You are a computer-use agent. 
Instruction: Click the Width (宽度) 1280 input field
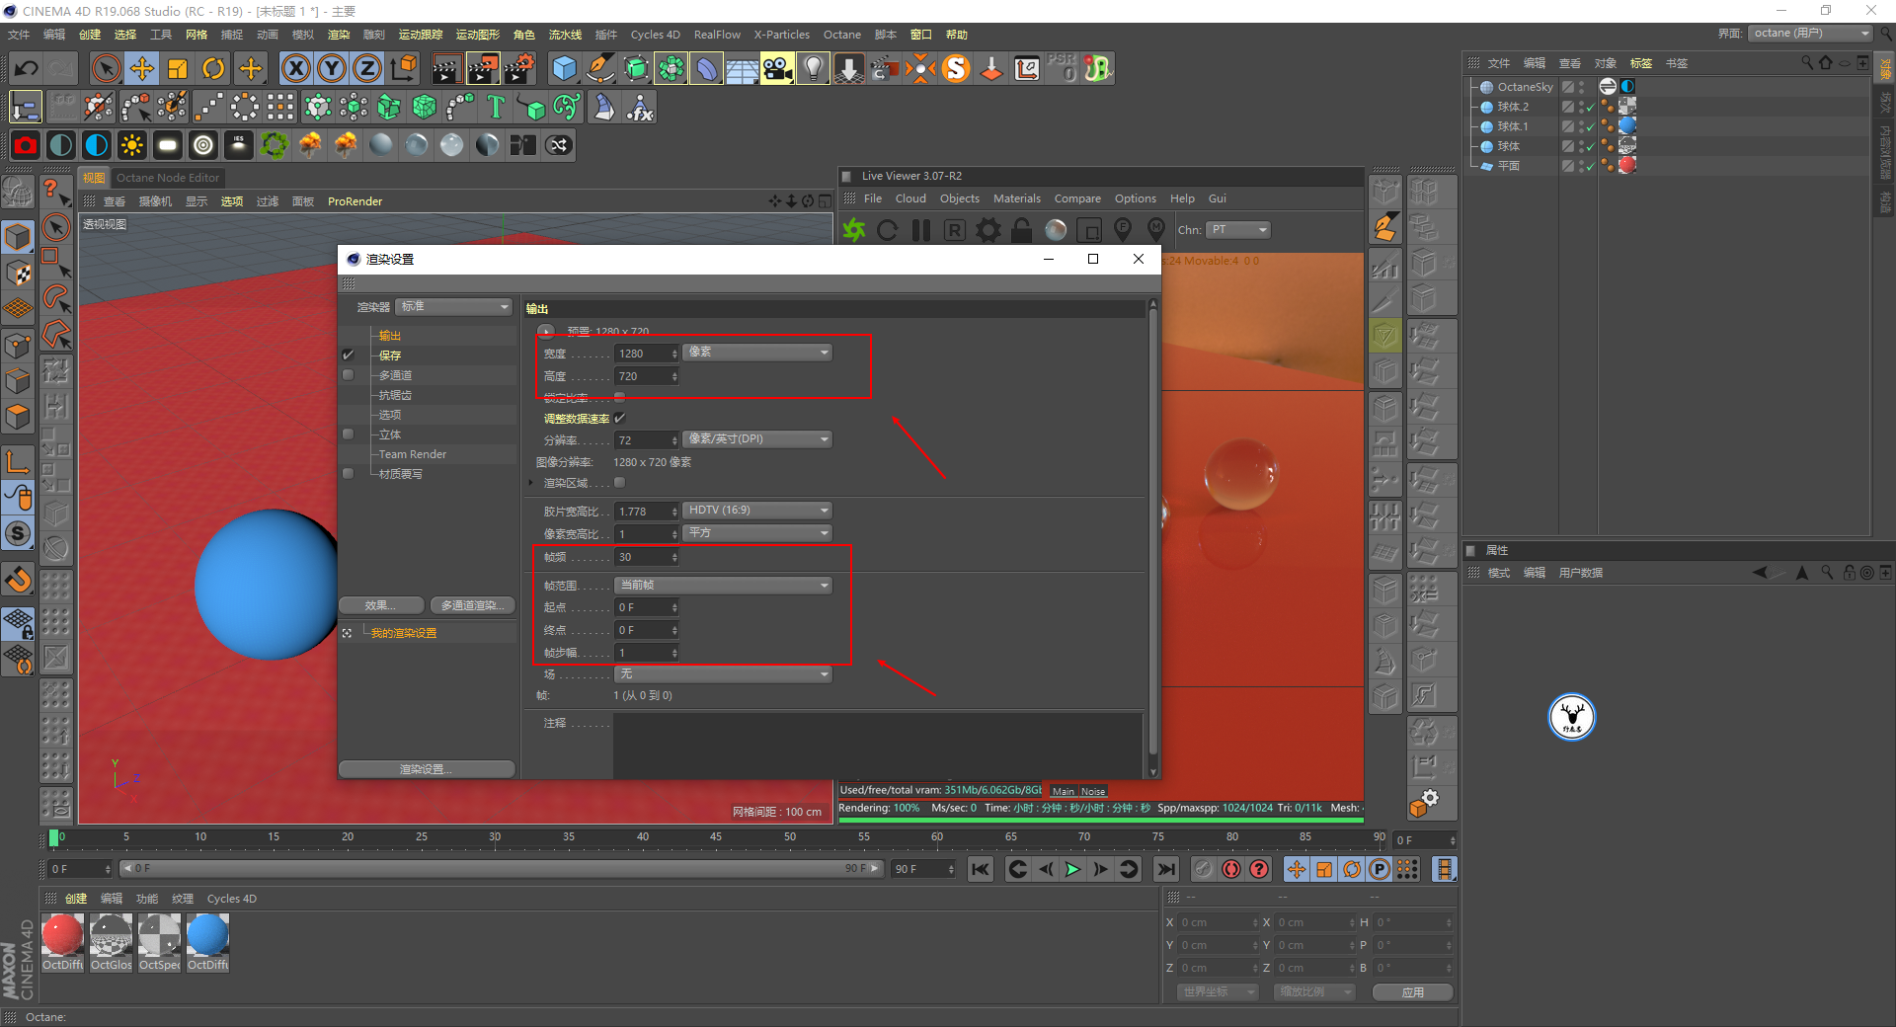pos(647,354)
